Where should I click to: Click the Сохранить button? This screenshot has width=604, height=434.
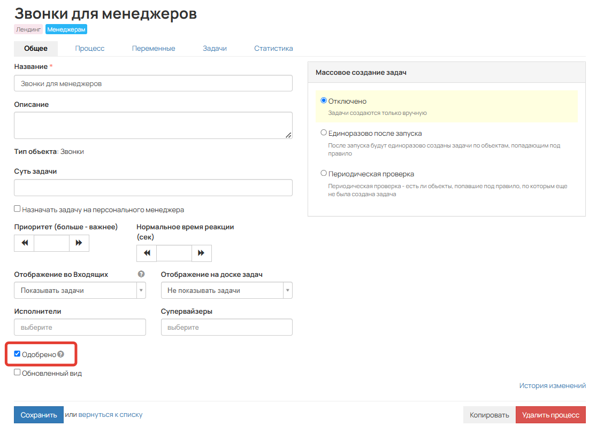coord(39,414)
